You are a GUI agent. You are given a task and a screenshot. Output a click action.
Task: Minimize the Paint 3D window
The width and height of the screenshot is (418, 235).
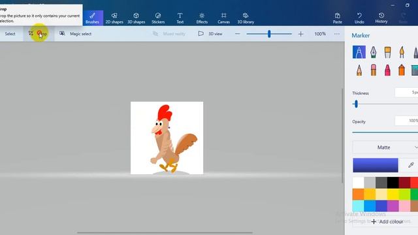click(x=393, y=5)
